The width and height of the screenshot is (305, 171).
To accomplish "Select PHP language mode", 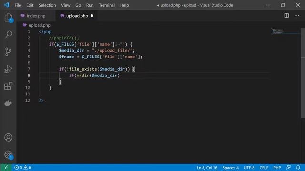I will (x=277, y=168).
